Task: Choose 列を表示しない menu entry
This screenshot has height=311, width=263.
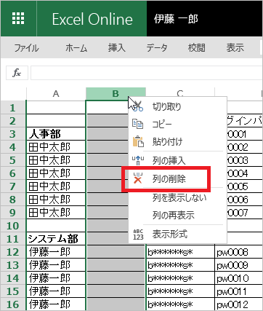Action: 179,197
